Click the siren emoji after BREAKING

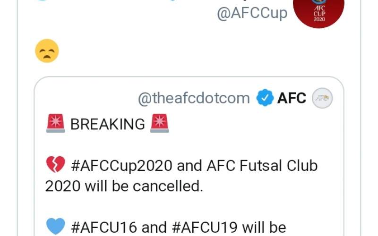click(x=159, y=124)
